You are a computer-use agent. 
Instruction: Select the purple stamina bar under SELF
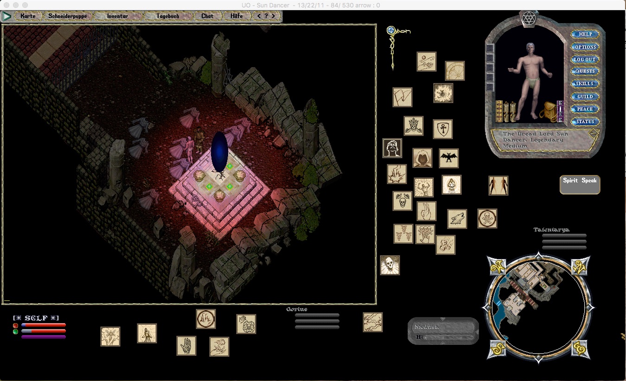(x=44, y=337)
